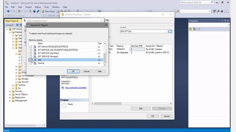236x132 pixels.
Task: Check the [NT Service\MSSQL$SQLEXPRESS] checkbox
Action: coord(31,47)
